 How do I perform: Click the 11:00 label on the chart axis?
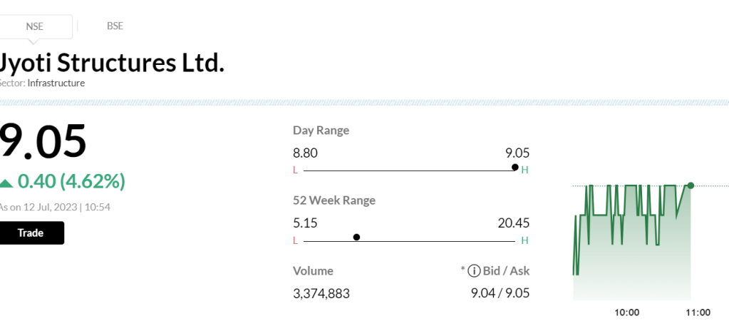pyautogui.click(x=698, y=312)
